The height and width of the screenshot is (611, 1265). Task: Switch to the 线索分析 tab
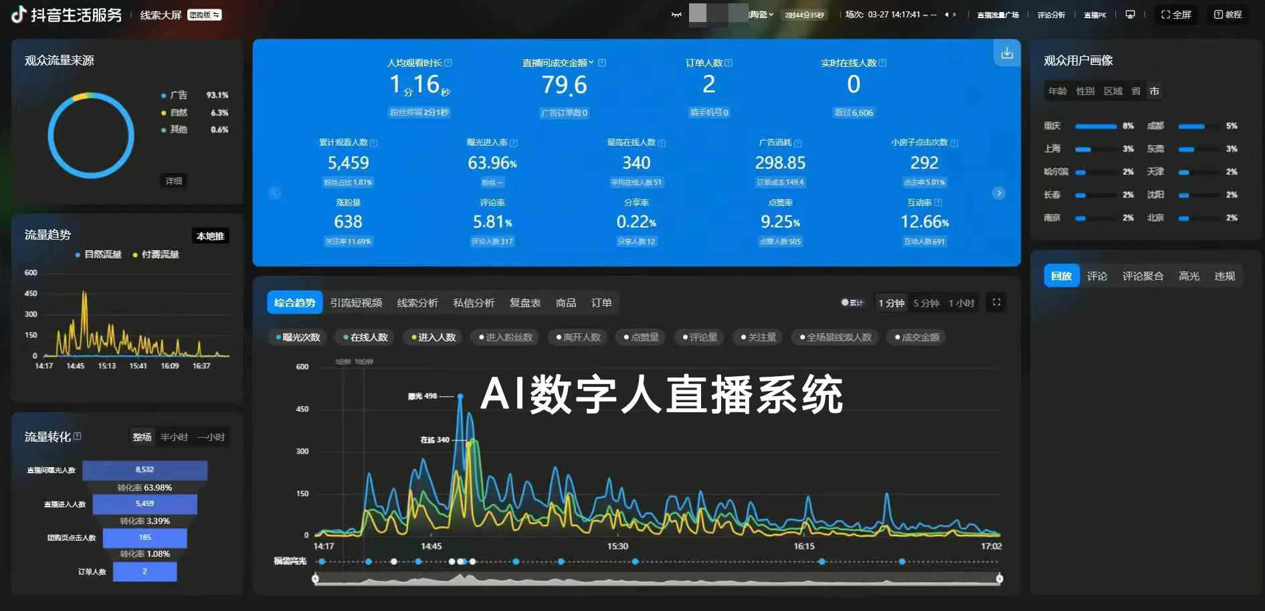coord(417,303)
